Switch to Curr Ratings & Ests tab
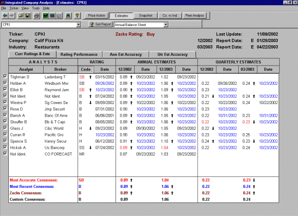Viewport: 298px width, 216px height. pos(32,54)
